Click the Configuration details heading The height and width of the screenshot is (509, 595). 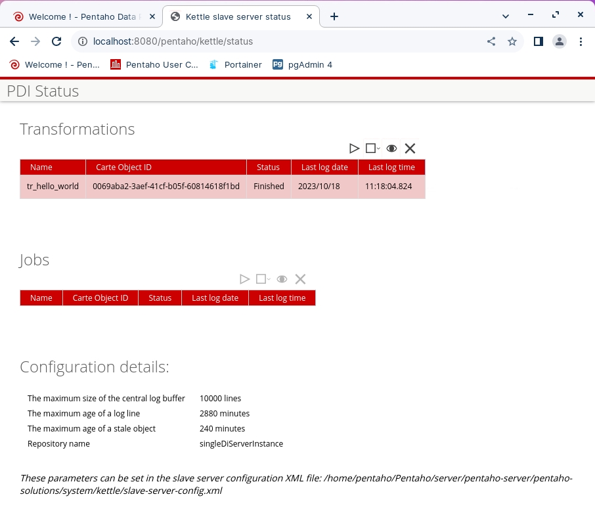point(95,367)
